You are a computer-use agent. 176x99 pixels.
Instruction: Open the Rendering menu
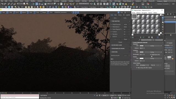(x=56, y=1)
